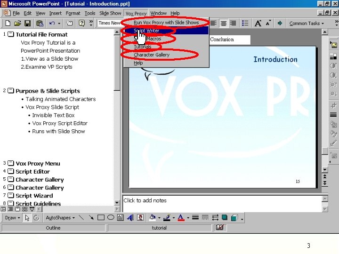339x254 pixels.
Task: Undo the last action
Action: coord(52,23)
